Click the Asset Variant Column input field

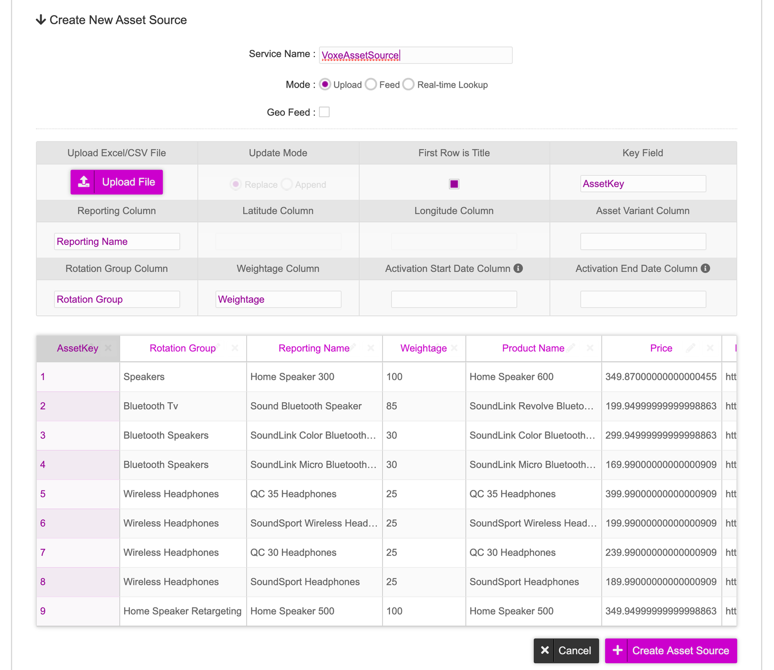pos(642,242)
